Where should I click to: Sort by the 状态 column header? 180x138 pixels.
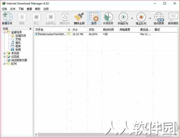95,30
